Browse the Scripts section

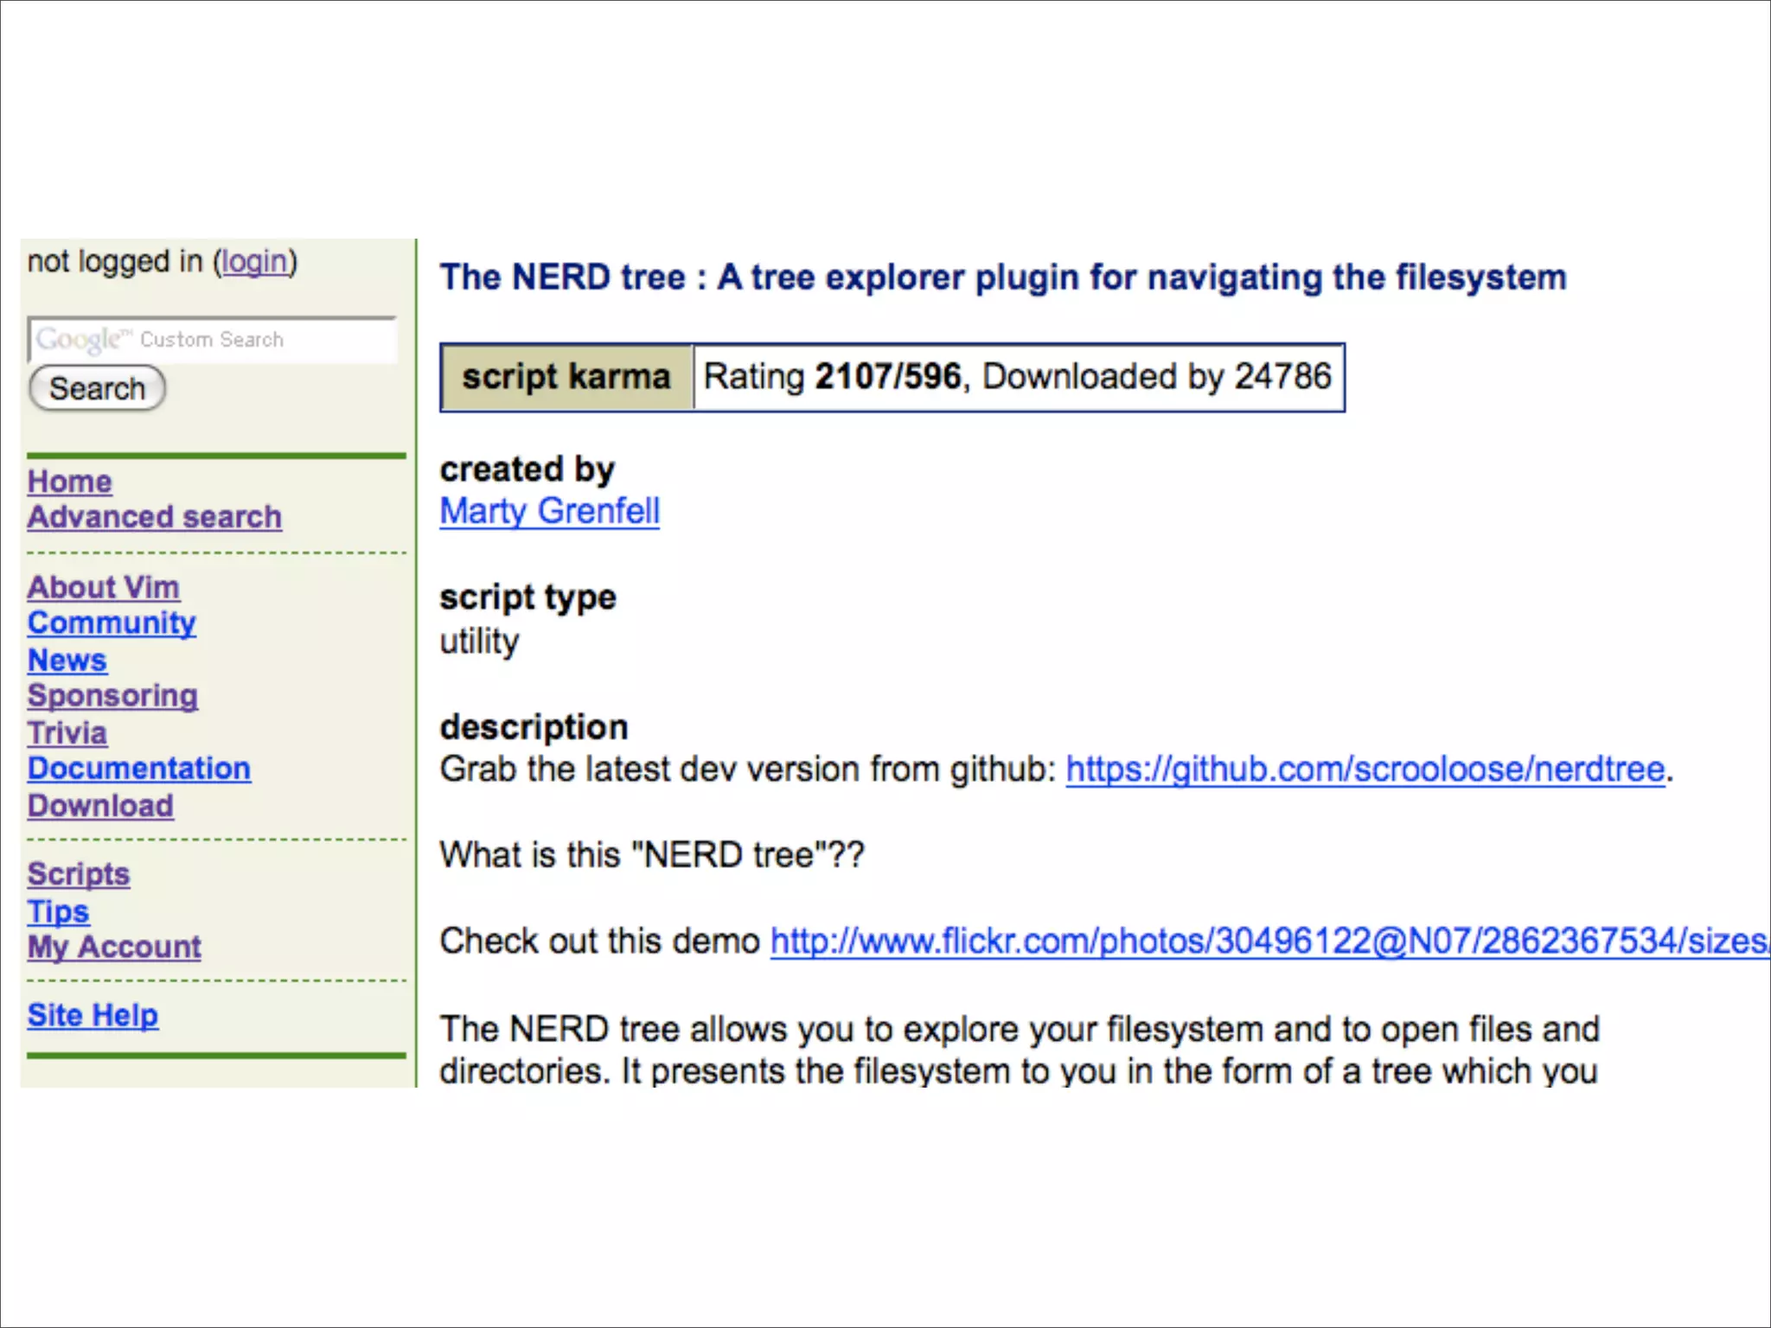click(x=78, y=874)
